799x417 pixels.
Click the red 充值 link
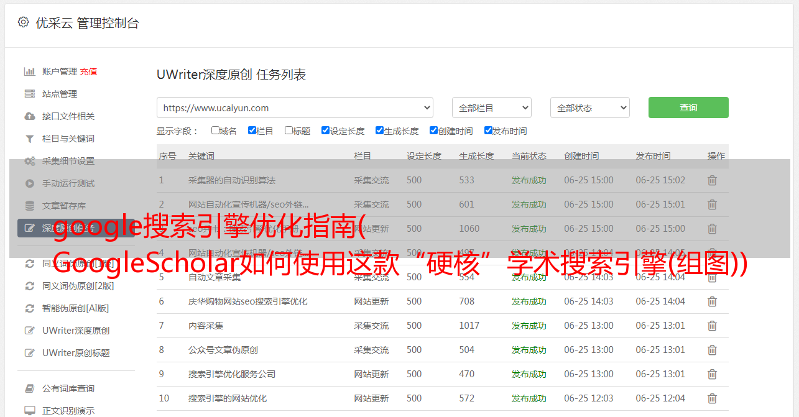88,71
